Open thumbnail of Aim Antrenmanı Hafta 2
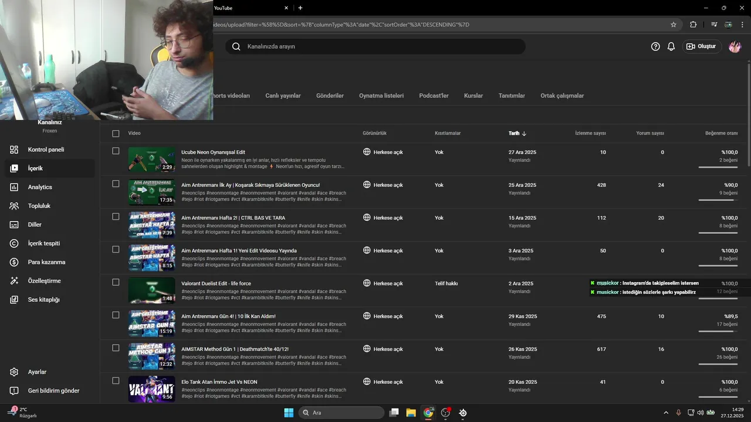Screen dimensions: 751x422 pos(151,224)
